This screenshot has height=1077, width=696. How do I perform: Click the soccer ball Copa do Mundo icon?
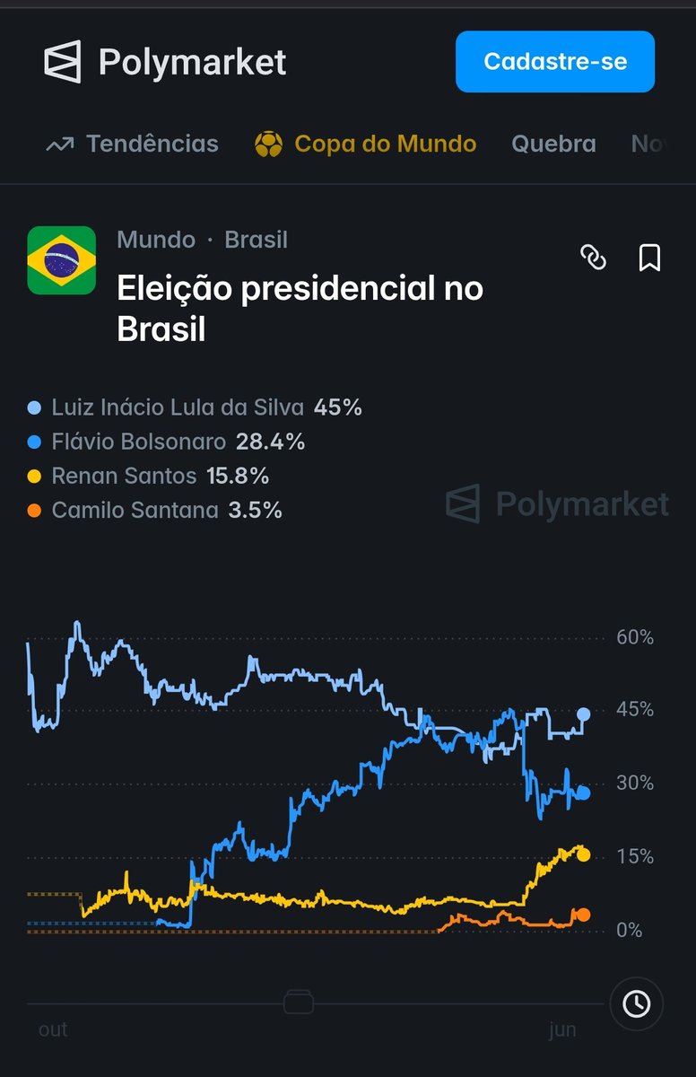[x=268, y=144]
